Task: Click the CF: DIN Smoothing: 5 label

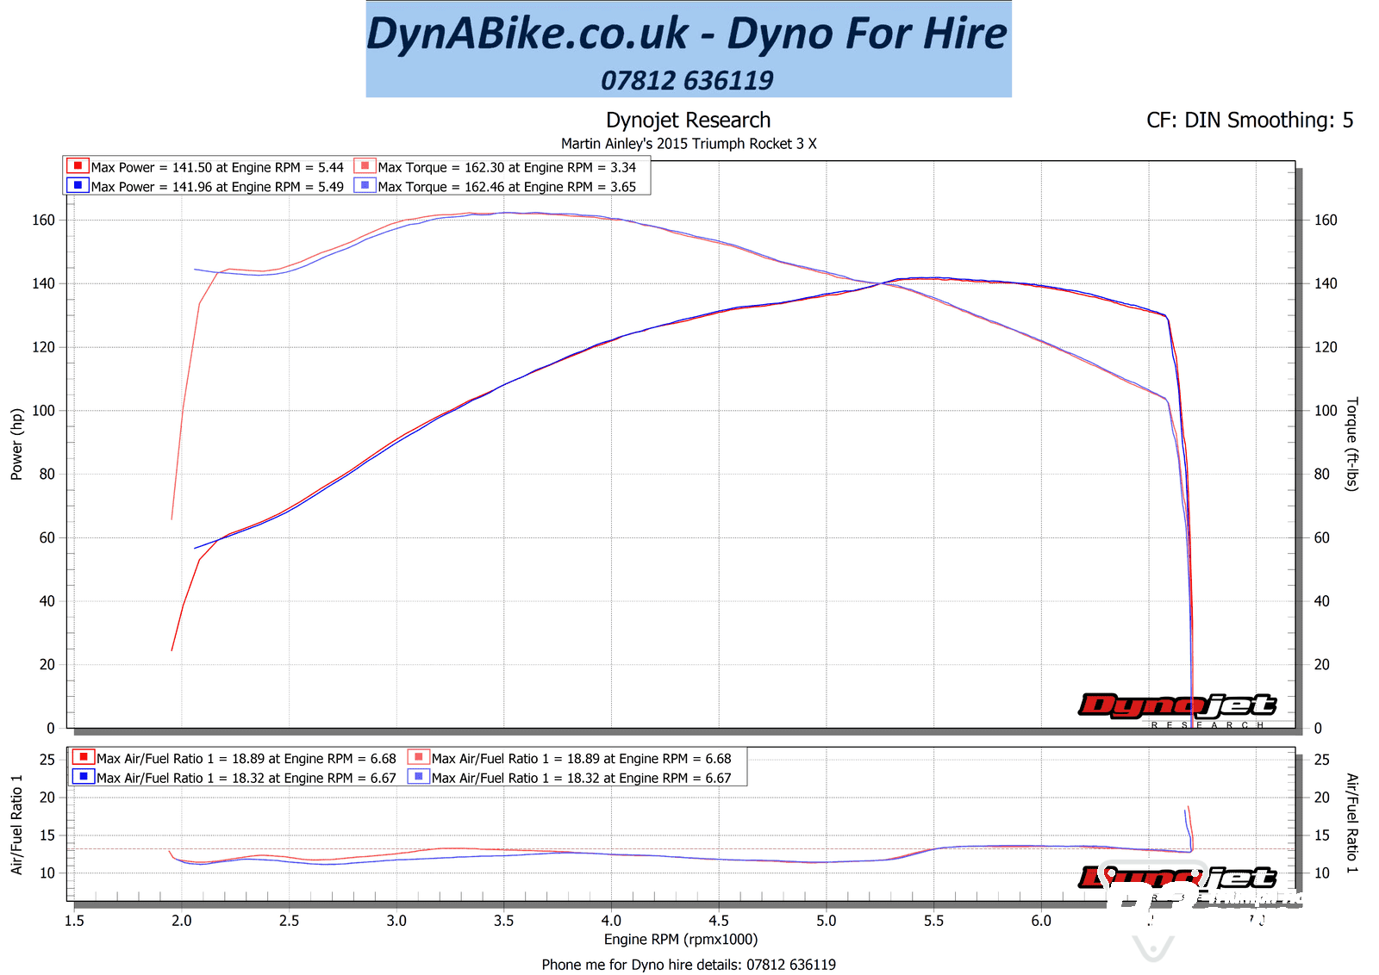Action: coord(1250,121)
